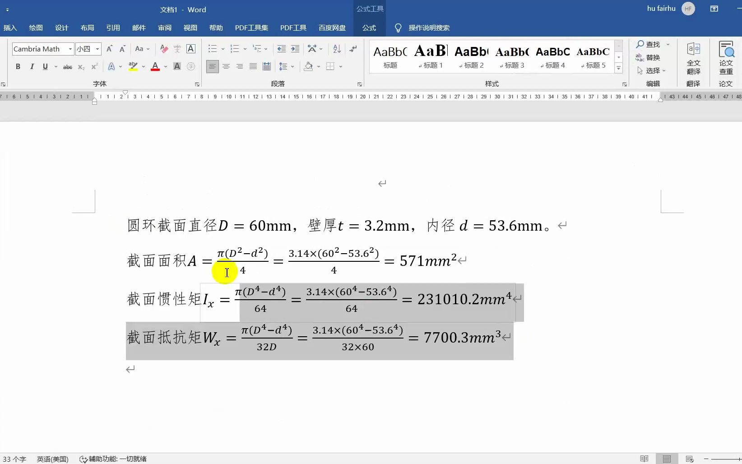742x464 pixels.
Task: Expand the borders dropdown
Action: click(341, 67)
